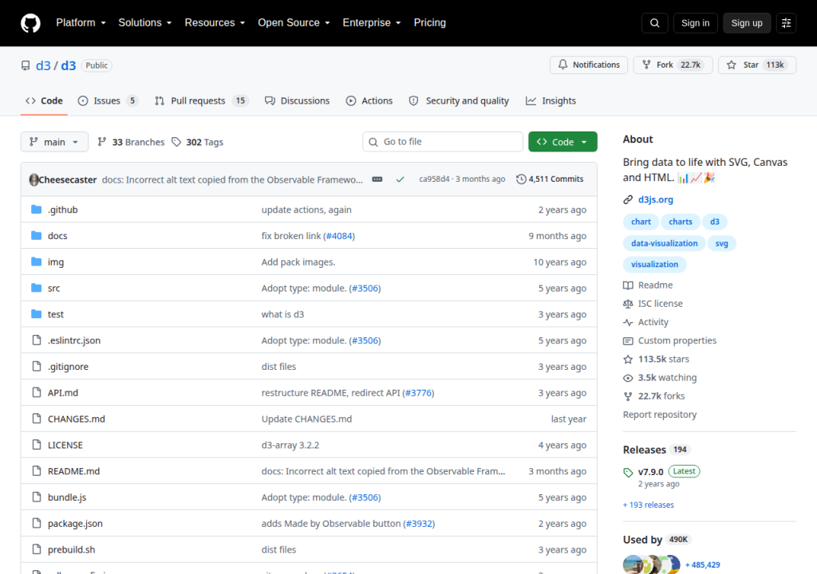The image size is (817, 574).
Task: Open the docs folder icon
Action: click(x=36, y=235)
